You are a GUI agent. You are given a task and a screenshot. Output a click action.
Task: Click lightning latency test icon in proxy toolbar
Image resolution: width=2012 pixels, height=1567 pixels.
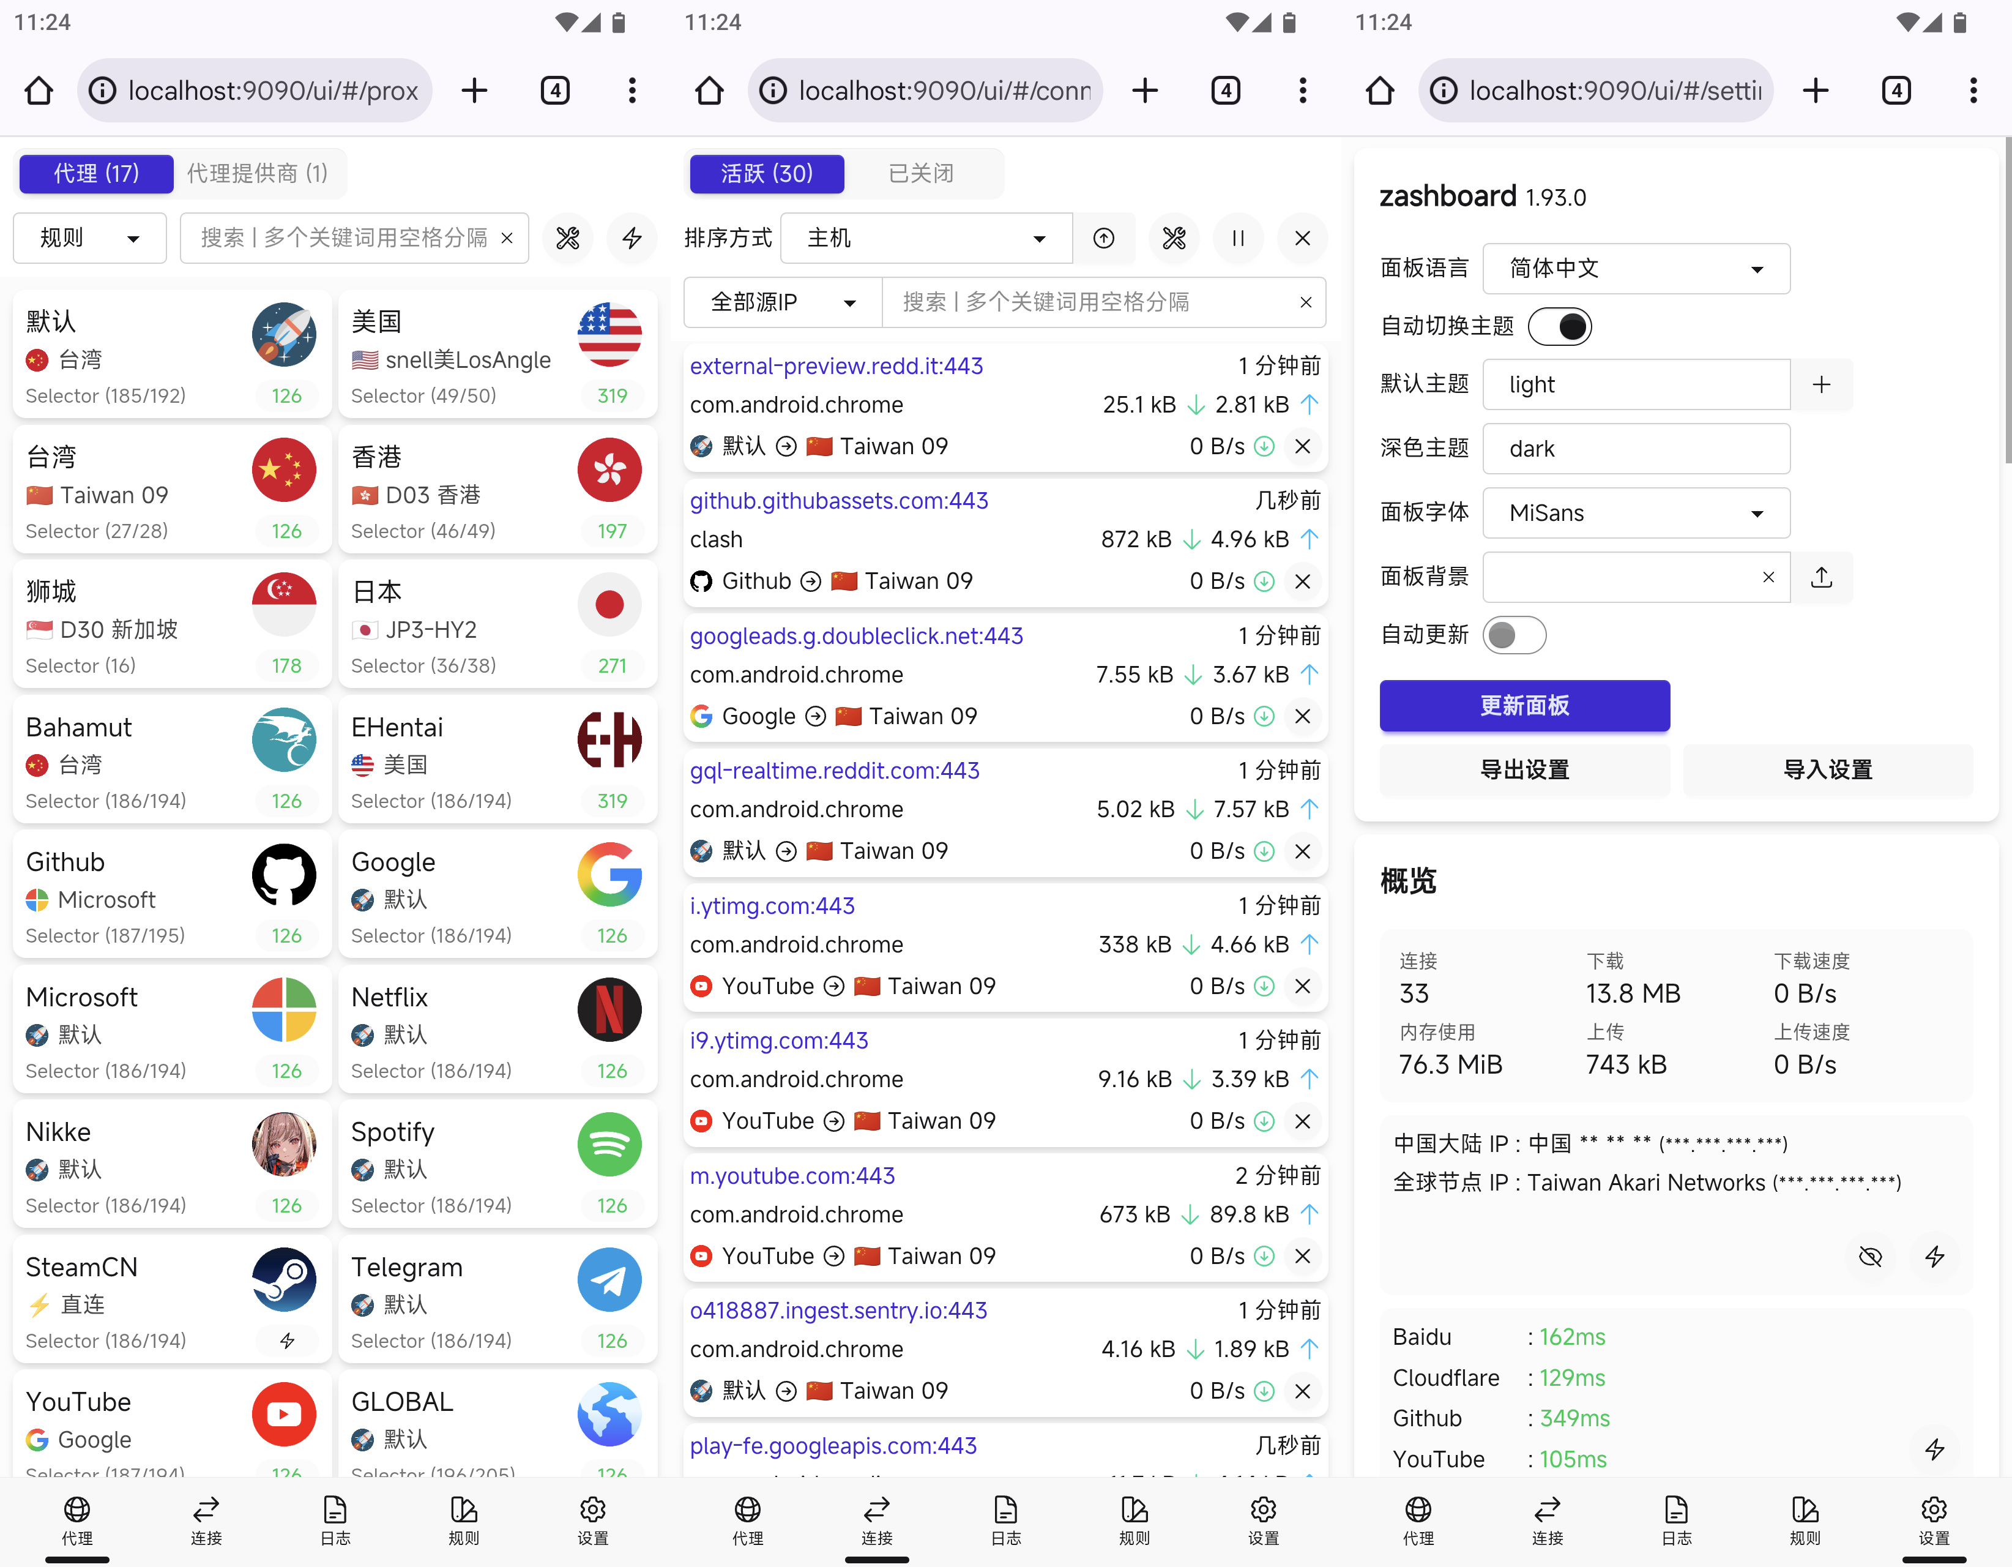pos(632,239)
